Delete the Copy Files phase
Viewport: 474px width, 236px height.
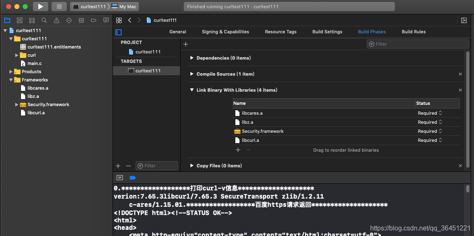pyautogui.click(x=460, y=166)
